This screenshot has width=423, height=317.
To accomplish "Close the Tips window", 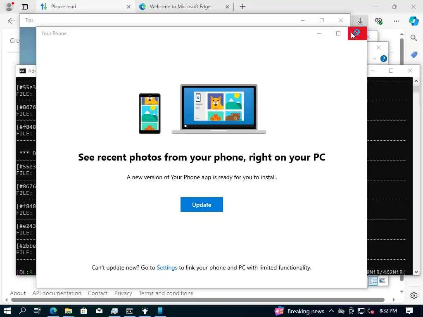I will (341, 20).
